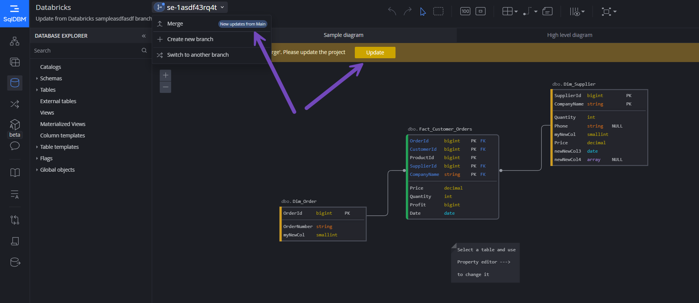Screen dimensions: 699x303
Task: Click the search magnifier icon in explorer
Action: (x=144, y=50)
